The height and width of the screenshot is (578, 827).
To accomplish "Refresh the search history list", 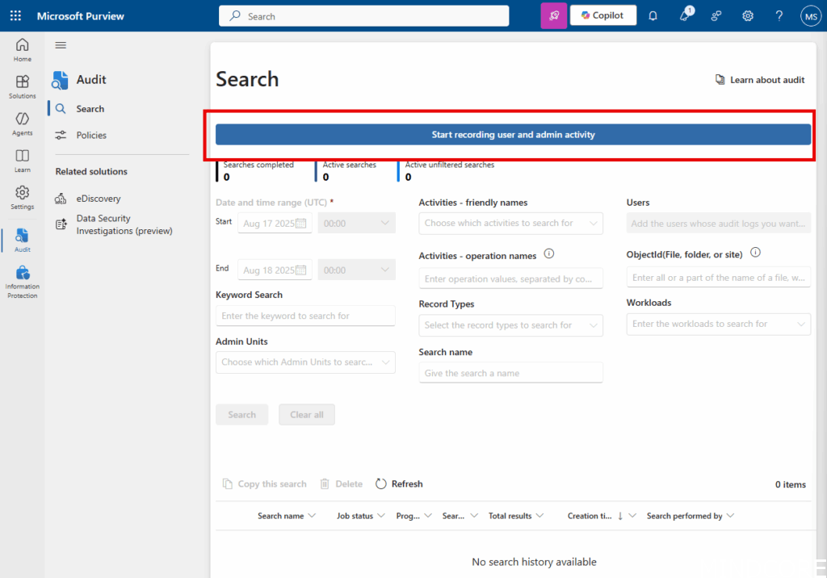I will click(399, 484).
